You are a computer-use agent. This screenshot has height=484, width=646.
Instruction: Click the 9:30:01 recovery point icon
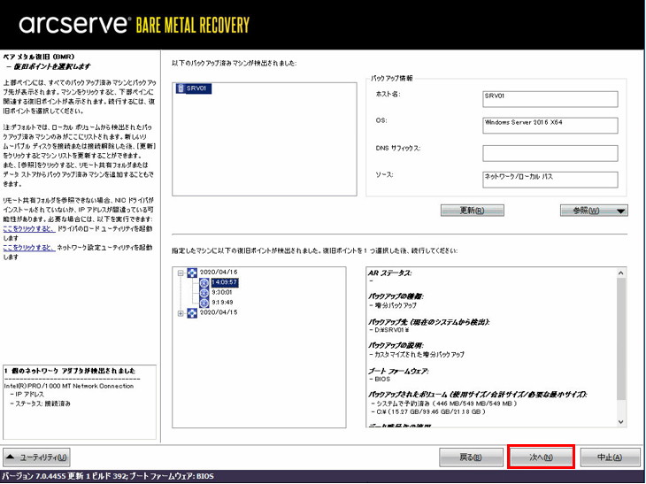pyautogui.click(x=204, y=293)
